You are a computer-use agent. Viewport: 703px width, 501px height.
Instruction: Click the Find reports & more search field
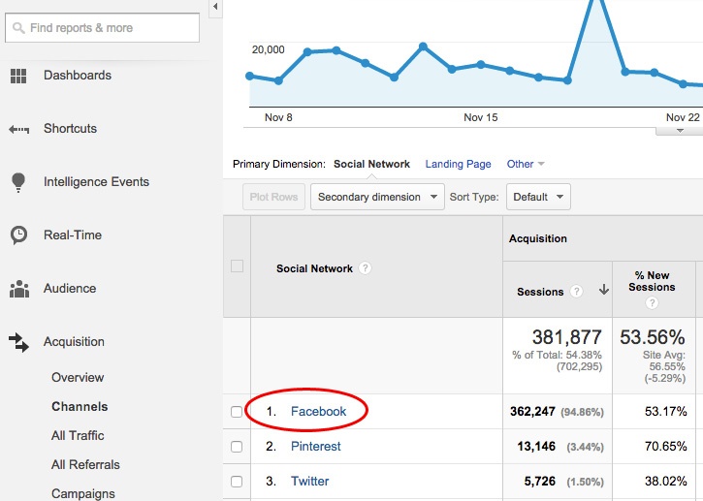click(102, 28)
